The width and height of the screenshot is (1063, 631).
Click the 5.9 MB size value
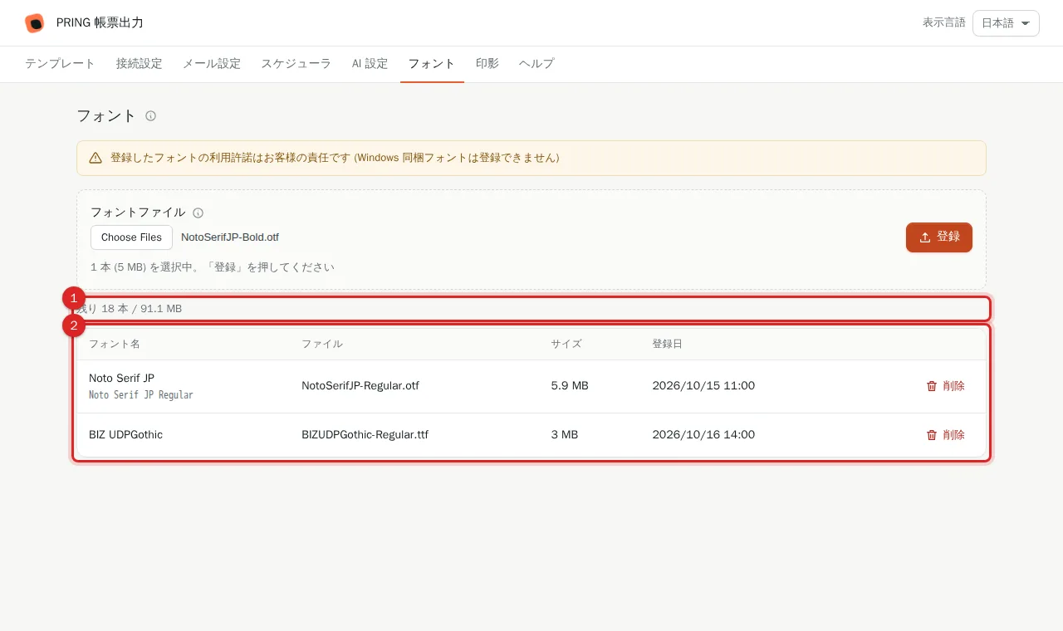click(x=570, y=386)
